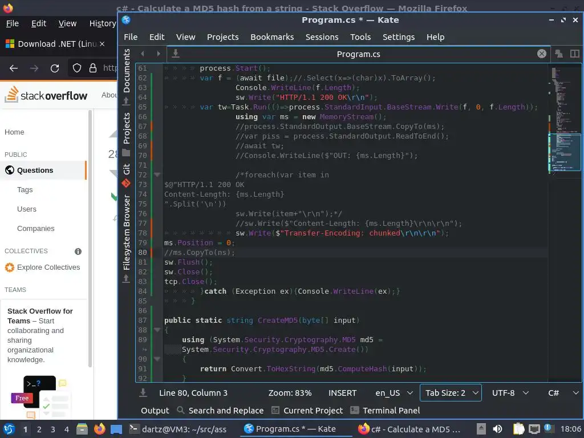
Task: Show the Output panel in Kate
Action: coord(155,411)
